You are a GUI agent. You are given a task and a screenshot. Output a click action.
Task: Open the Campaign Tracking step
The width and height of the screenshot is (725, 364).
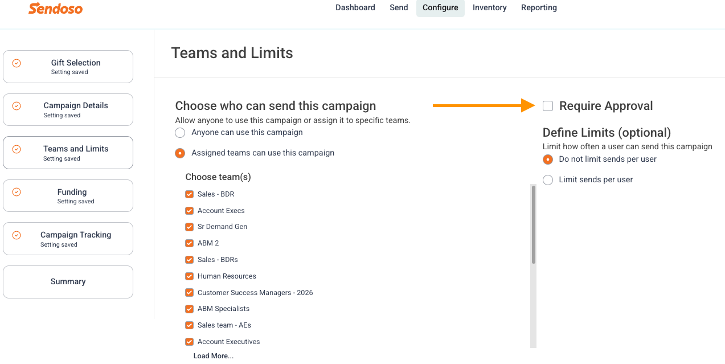[x=68, y=239]
